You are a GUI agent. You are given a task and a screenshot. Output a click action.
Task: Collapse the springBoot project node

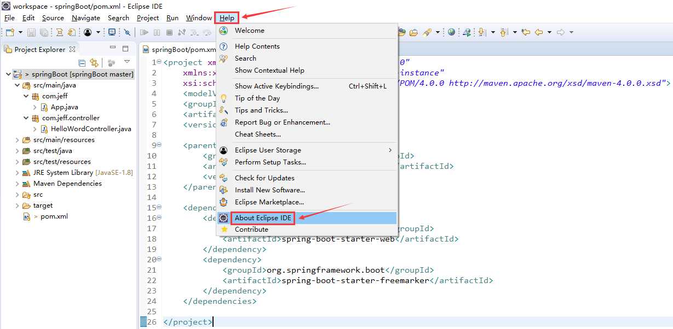click(8, 74)
